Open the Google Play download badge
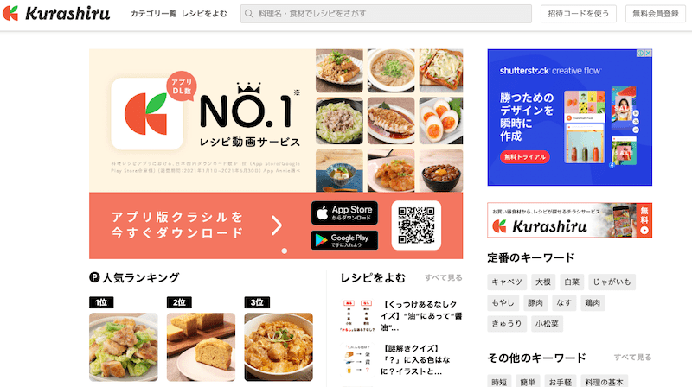The width and height of the screenshot is (692, 387). (x=344, y=240)
